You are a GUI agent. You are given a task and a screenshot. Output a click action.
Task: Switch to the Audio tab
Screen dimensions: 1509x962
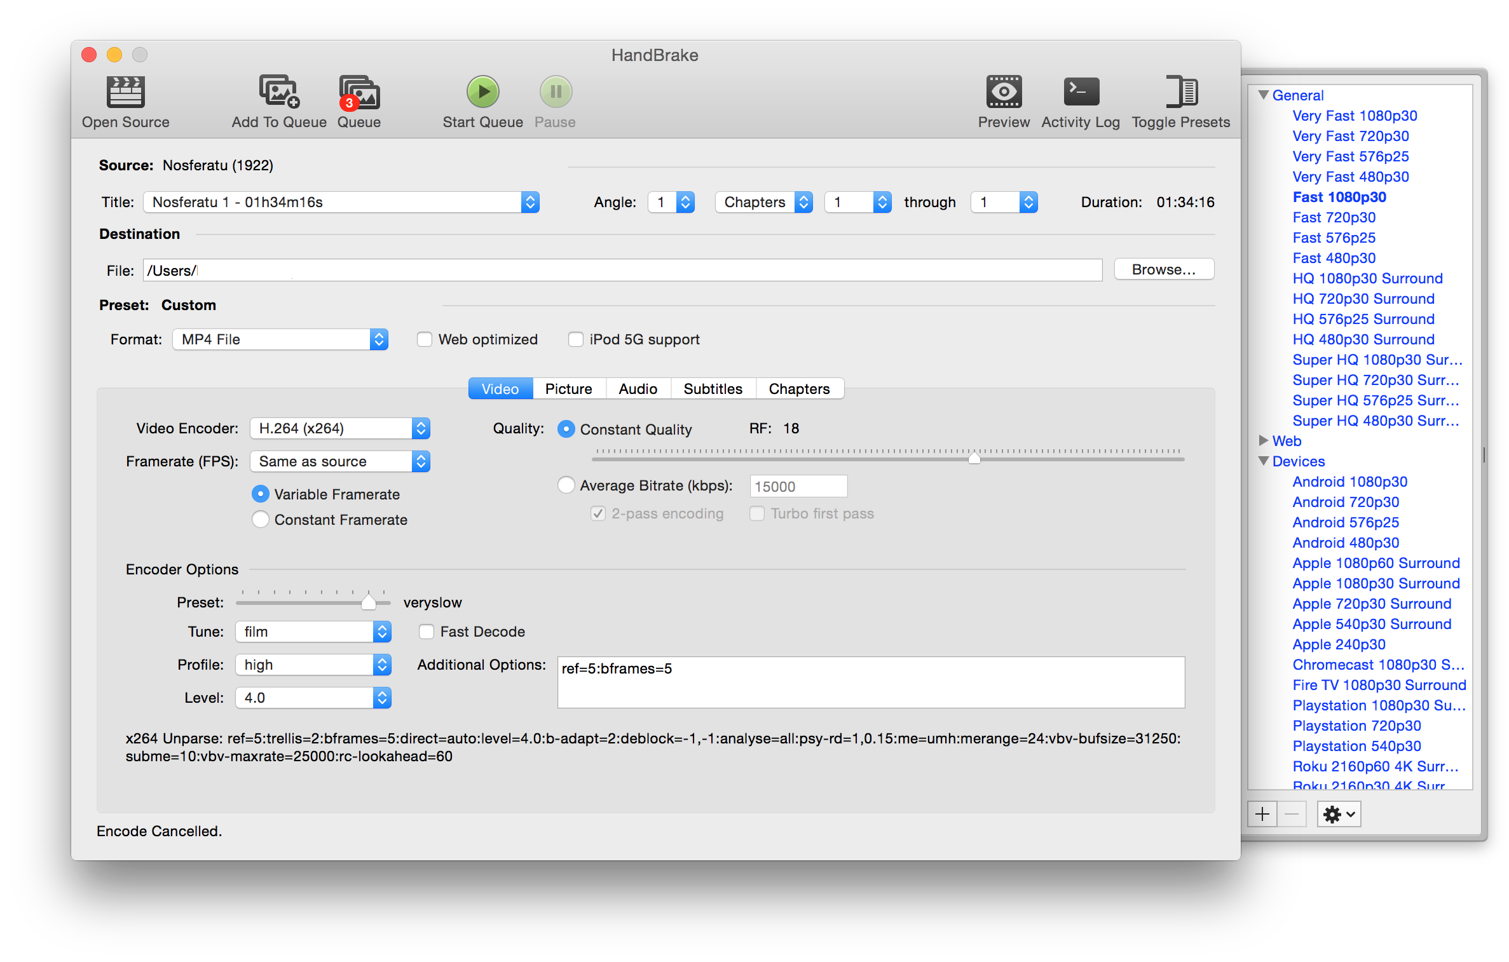click(x=638, y=389)
